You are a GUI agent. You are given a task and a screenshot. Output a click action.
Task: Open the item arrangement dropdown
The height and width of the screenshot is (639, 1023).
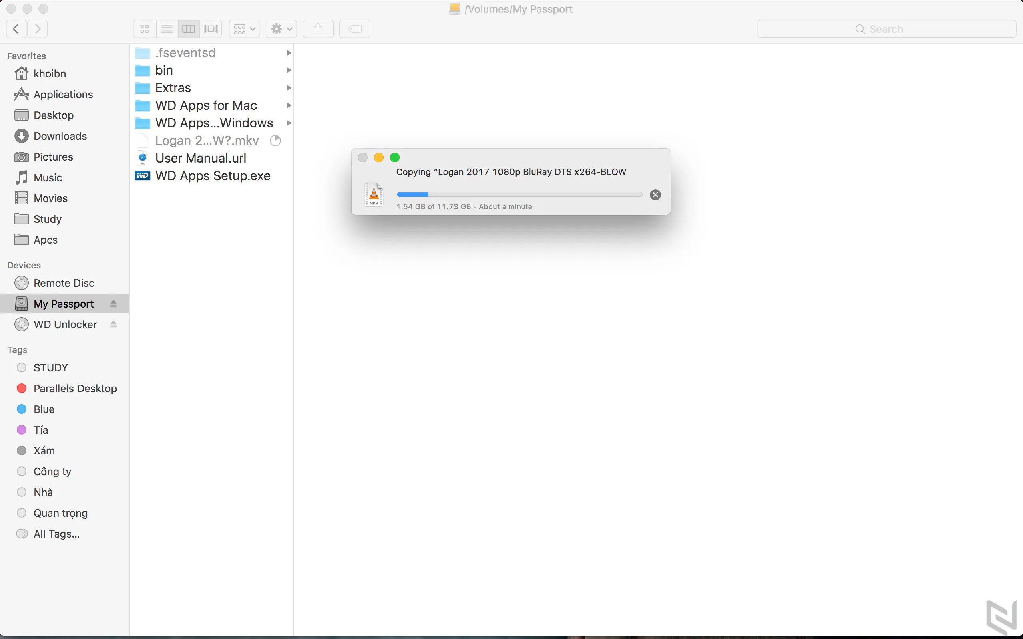[244, 29]
